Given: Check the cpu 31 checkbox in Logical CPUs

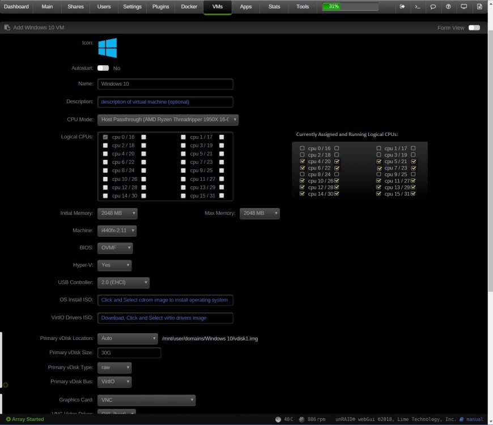Looking at the screenshot, I should pyautogui.click(x=222, y=196).
